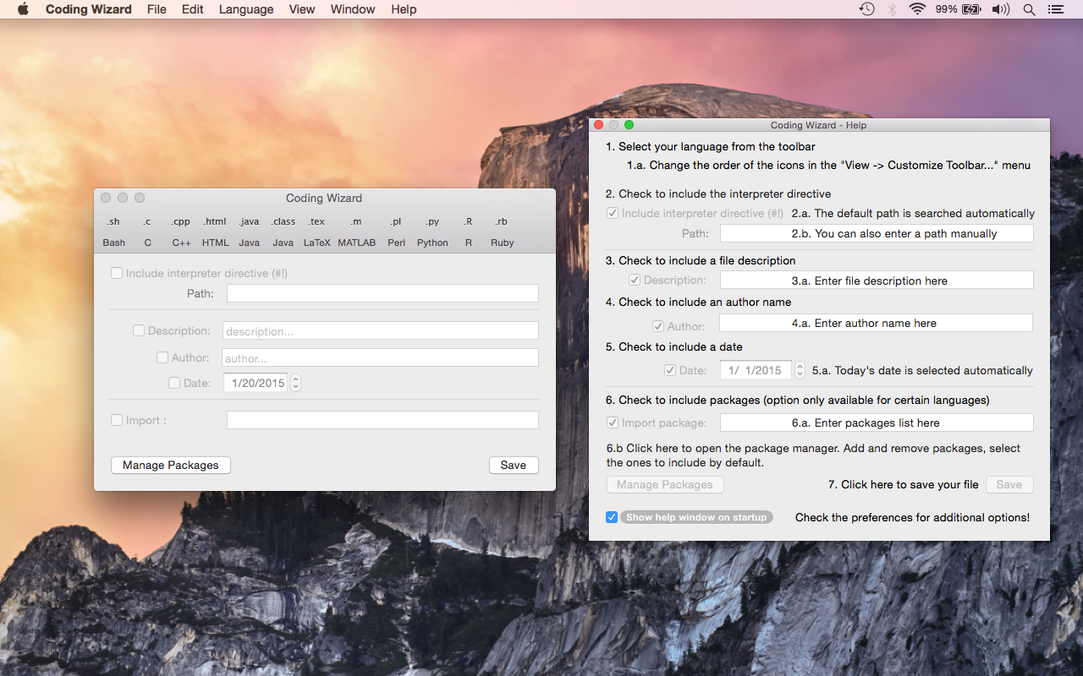Image resolution: width=1083 pixels, height=676 pixels.
Task: Check the Description checkbox in Coding Wizard
Action: tap(139, 330)
